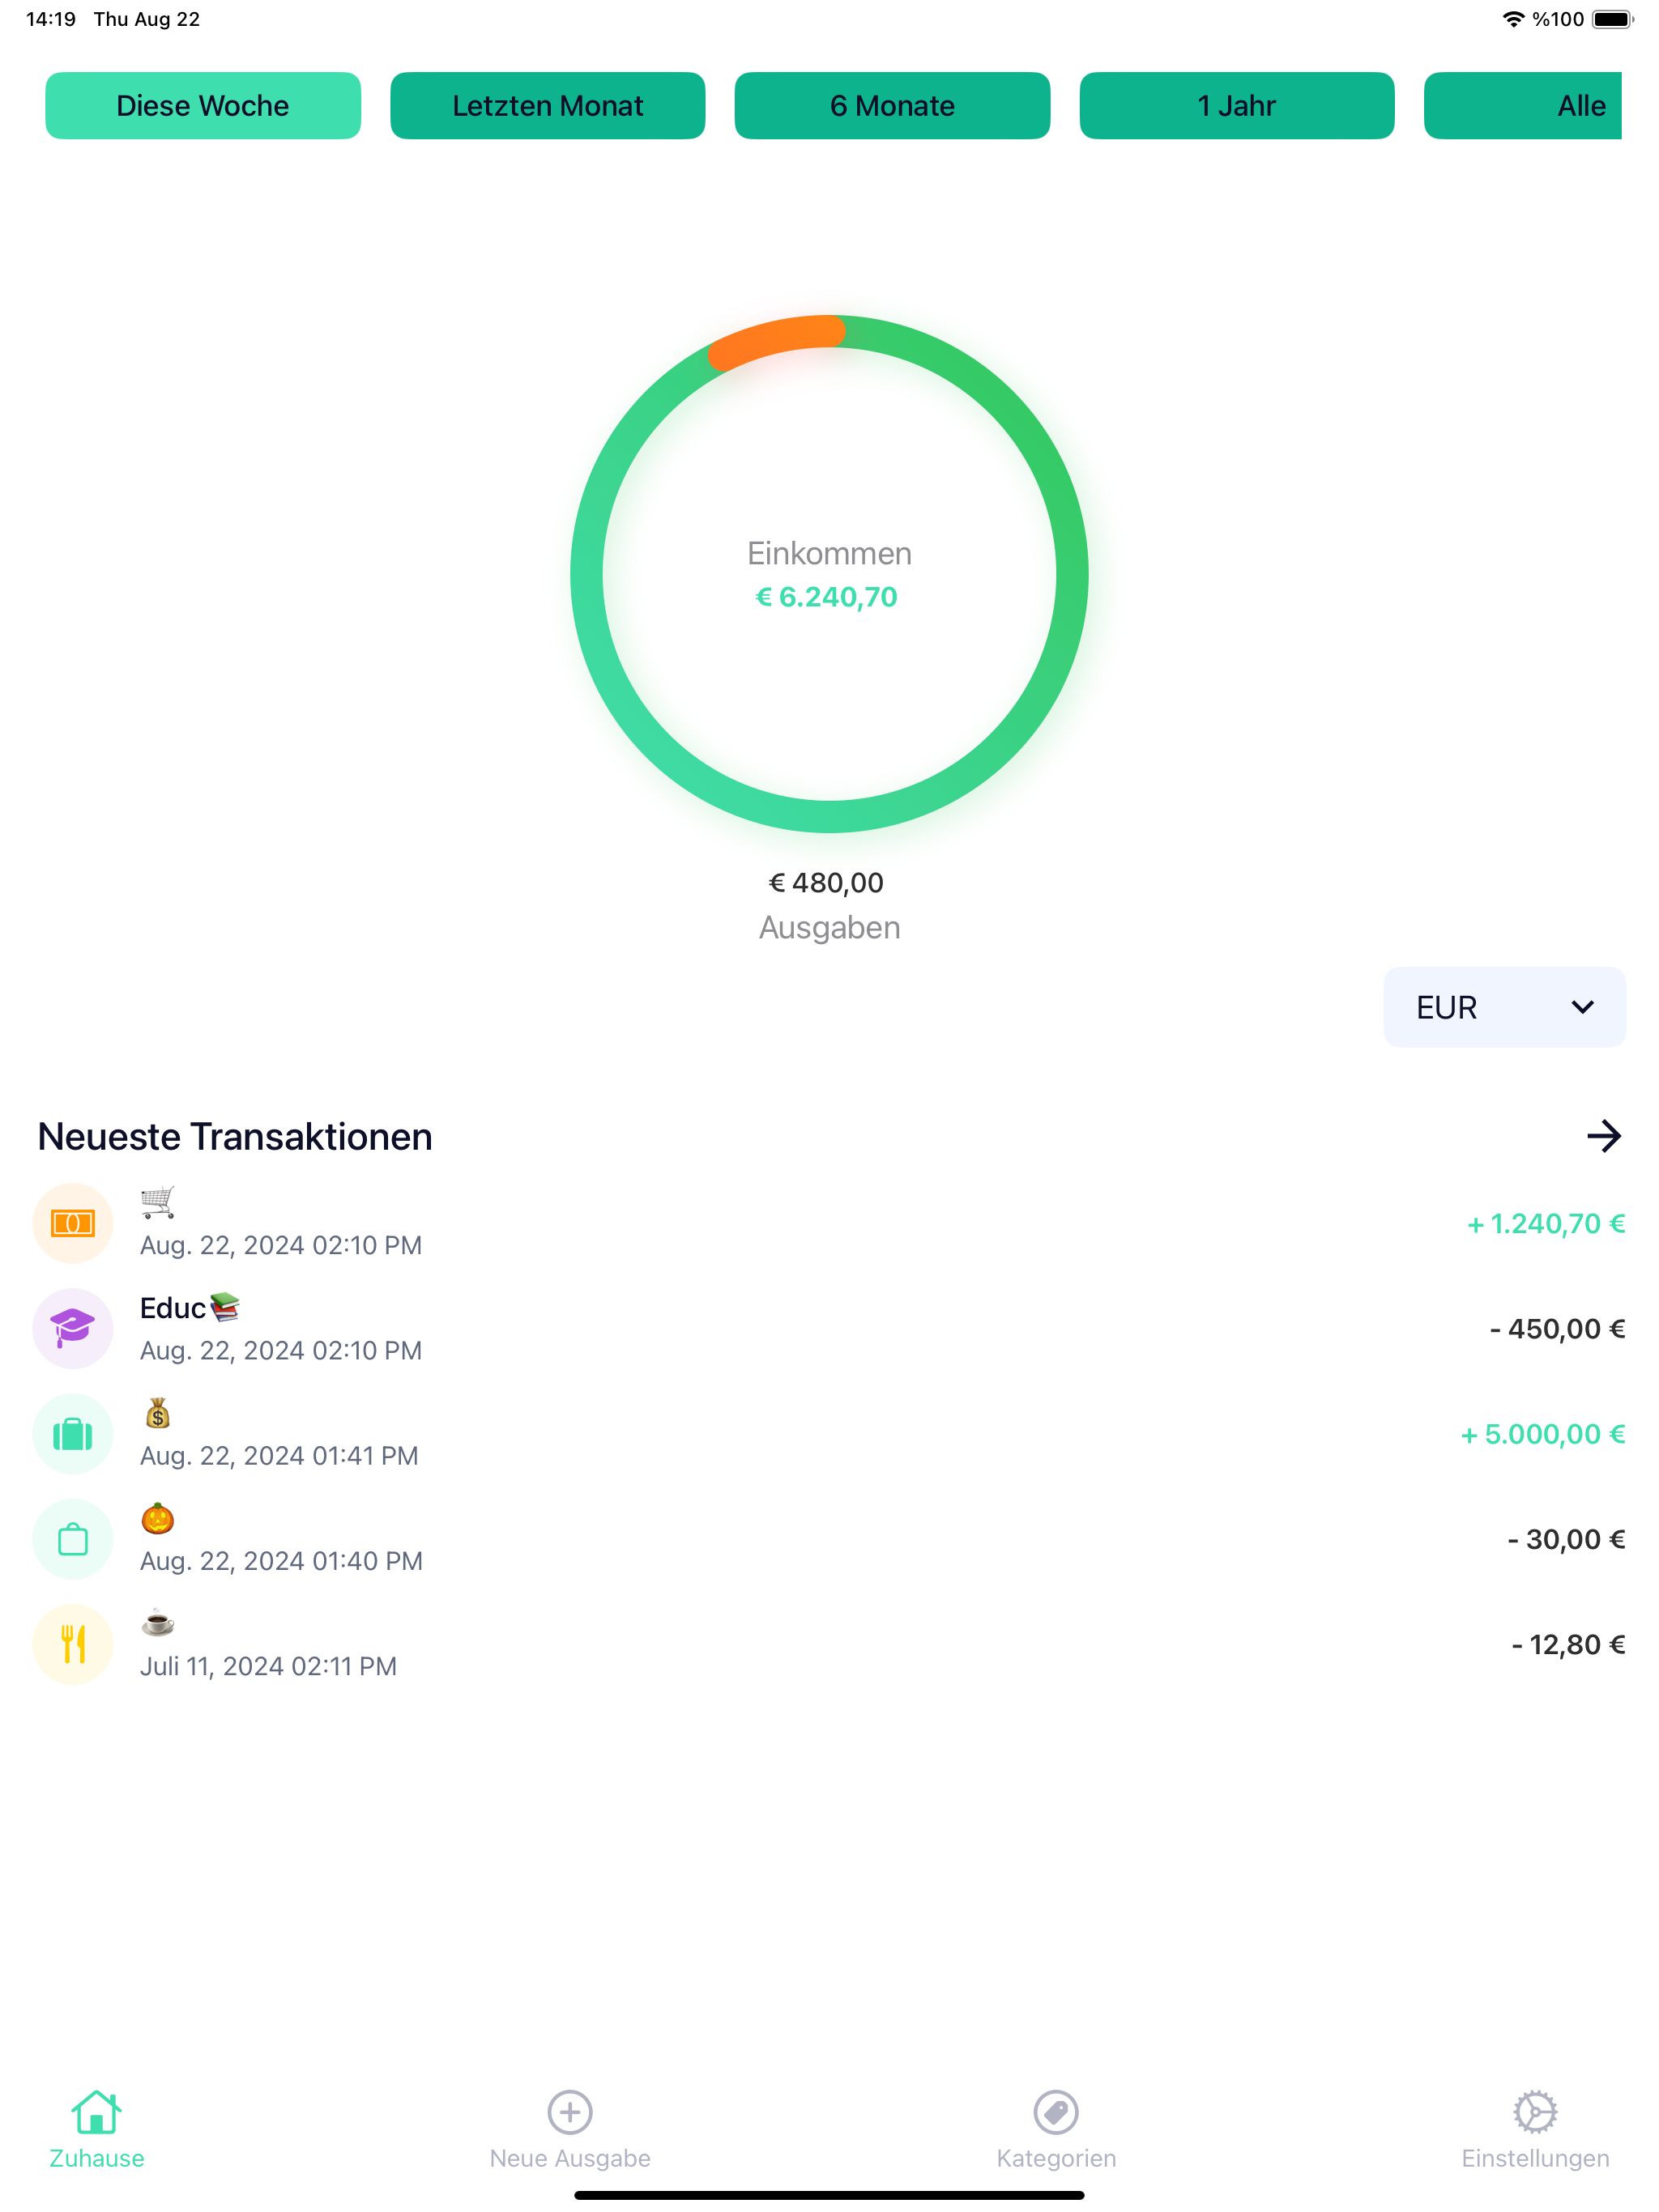Tap the purple graduation cap icon
The width and height of the screenshot is (1659, 2212).
tap(73, 1328)
